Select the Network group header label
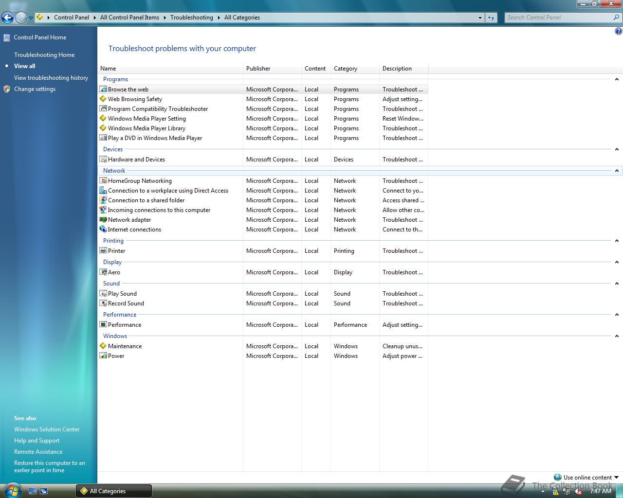 point(114,171)
